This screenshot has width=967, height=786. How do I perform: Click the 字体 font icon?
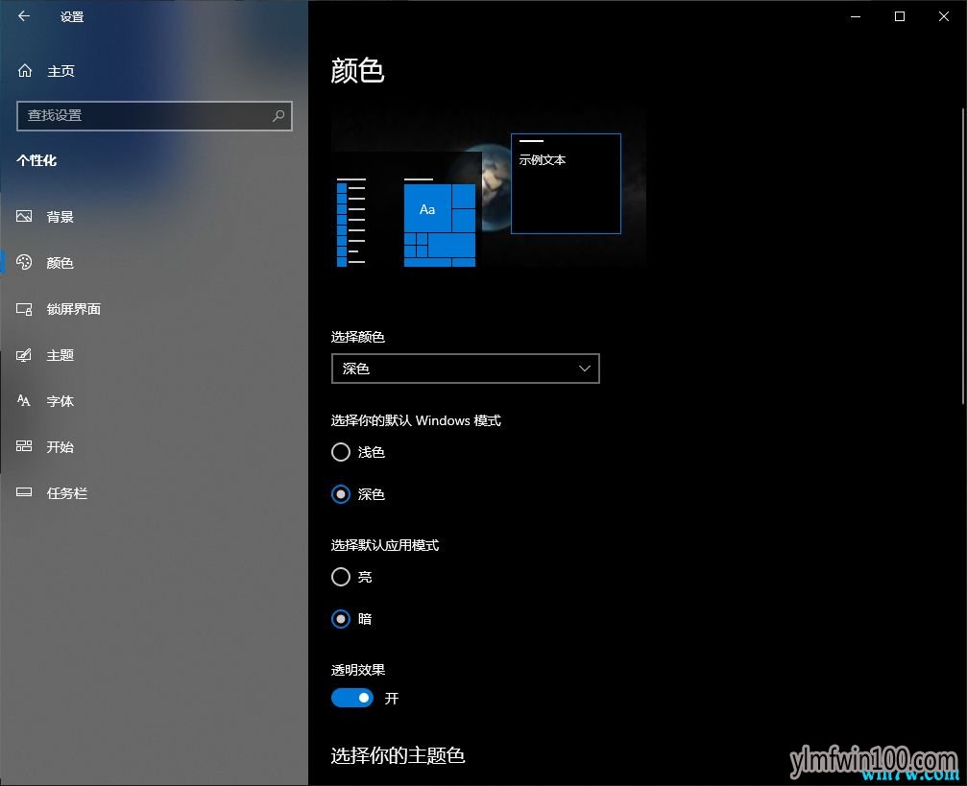(24, 401)
